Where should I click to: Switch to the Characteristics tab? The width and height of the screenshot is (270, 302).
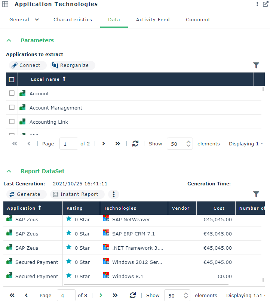(x=73, y=20)
